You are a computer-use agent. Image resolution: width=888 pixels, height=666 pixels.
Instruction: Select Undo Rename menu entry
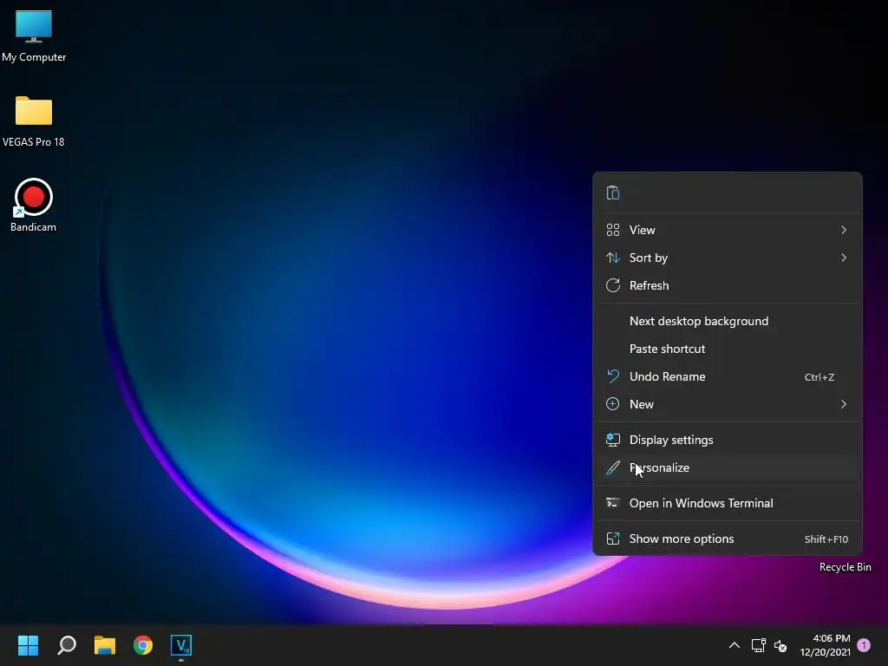728,376
